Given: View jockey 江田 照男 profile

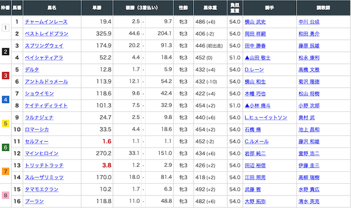Looking at the screenshot, I should 255,178.
